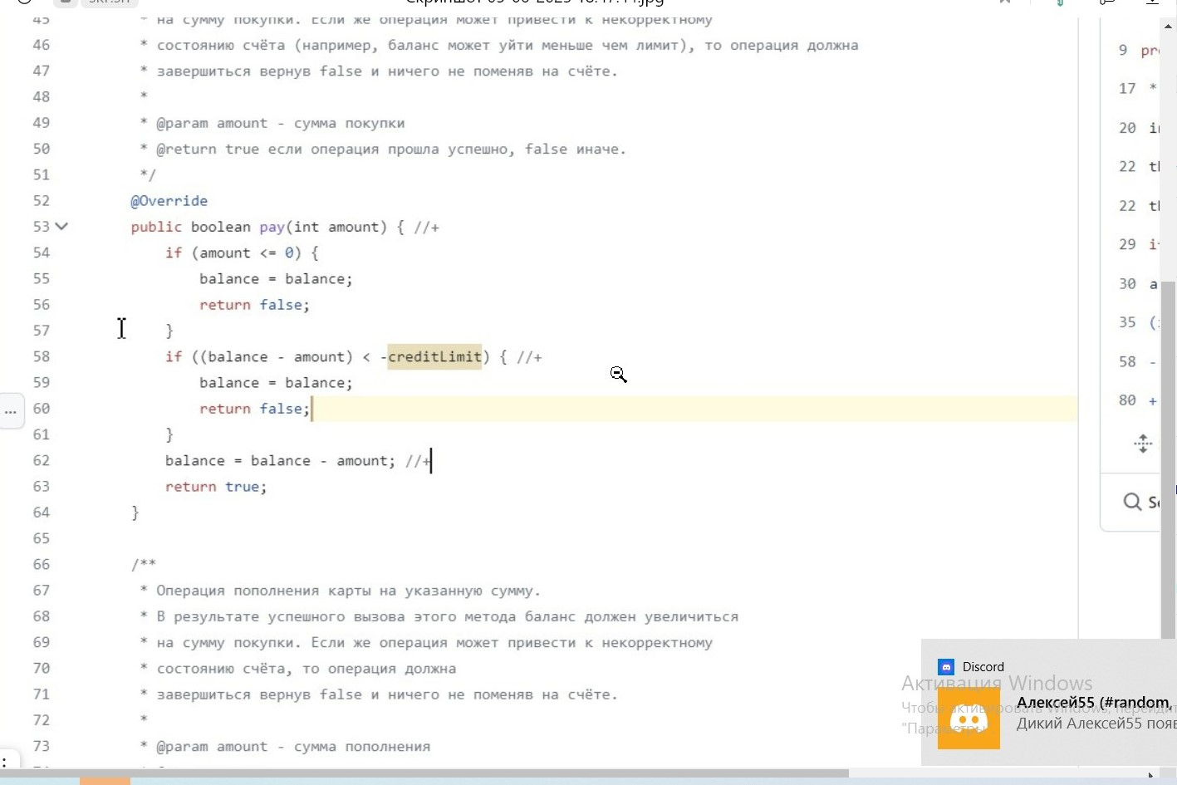Click the star icon near the top right
The height and width of the screenshot is (785, 1177).
click(x=1004, y=2)
